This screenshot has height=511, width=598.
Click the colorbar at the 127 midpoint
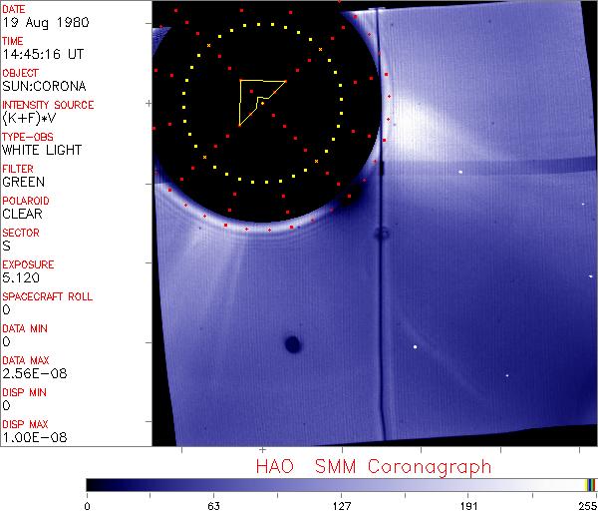341,484
